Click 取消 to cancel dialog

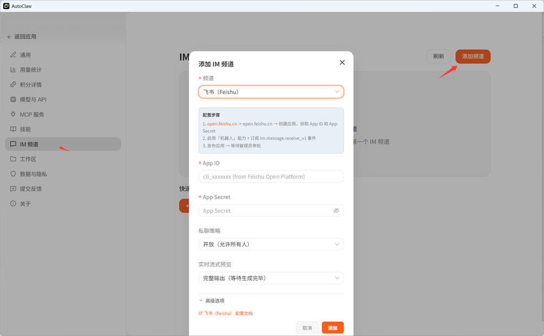pyautogui.click(x=307, y=328)
